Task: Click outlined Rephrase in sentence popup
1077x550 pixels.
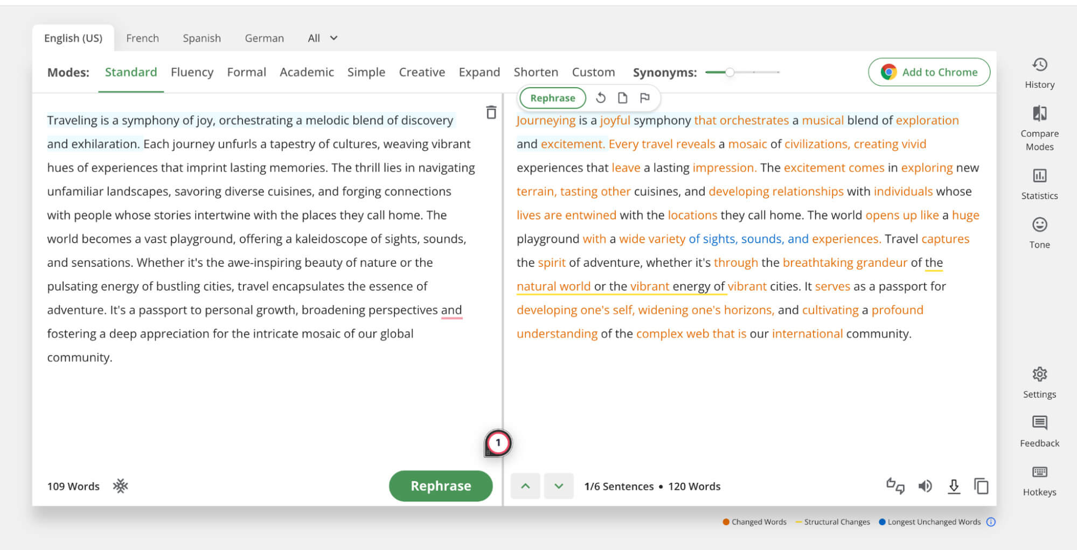Action: point(552,98)
